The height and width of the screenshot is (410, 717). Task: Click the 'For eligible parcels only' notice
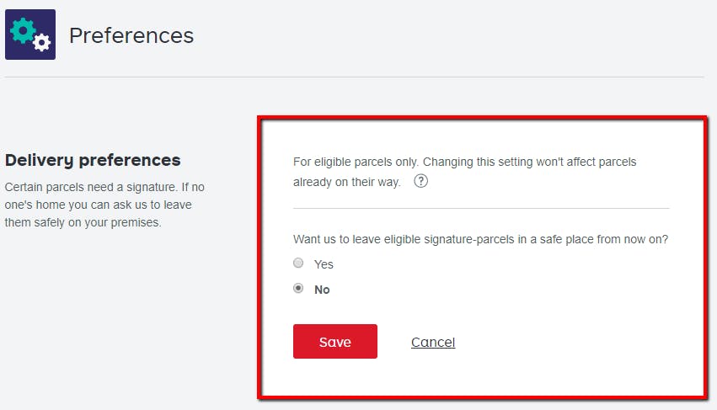coord(464,162)
